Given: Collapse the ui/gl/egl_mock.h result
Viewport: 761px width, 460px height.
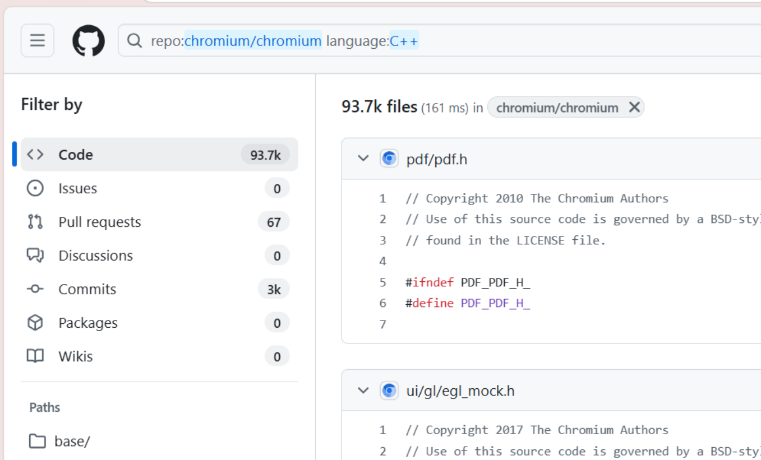Looking at the screenshot, I should pyautogui.click(x=363, y=391).
